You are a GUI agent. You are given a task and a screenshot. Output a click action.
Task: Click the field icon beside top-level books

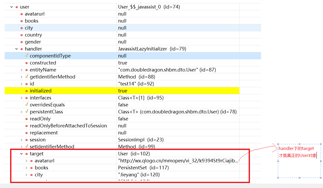pyautogui.click(x=22, y=21)
